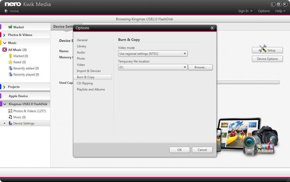This screenshot has height=182, width=290.
Task: Click the Device Options button
Action: coord(267,59)
